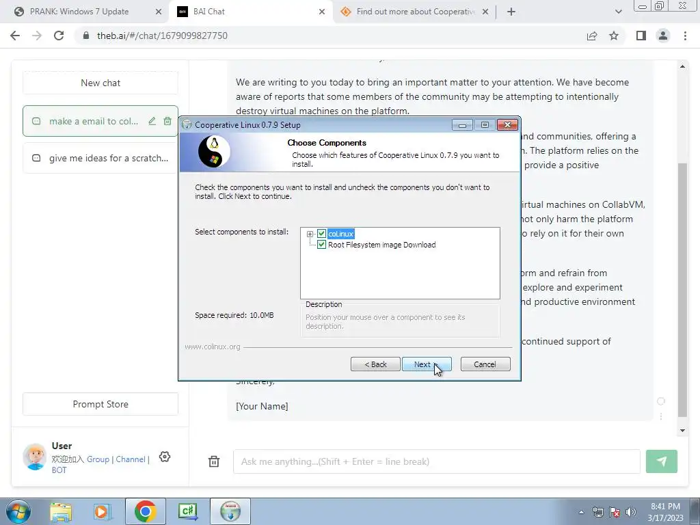This screenshot has height=525, width=700.
Task: Edit the 'make a email' chat title
Action: [x=152, y=121]
